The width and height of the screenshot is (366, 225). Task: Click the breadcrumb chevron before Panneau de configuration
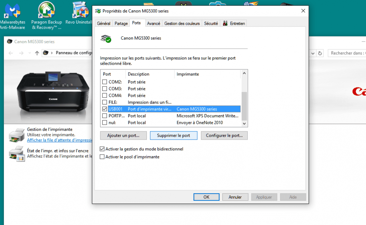[x=52, y=53]
